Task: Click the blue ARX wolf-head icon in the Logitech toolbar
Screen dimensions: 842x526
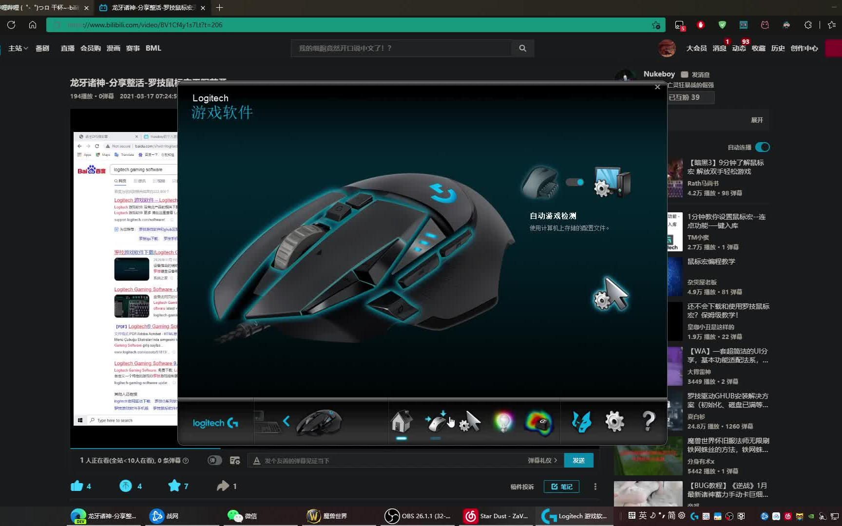Action: coord(581,422)
